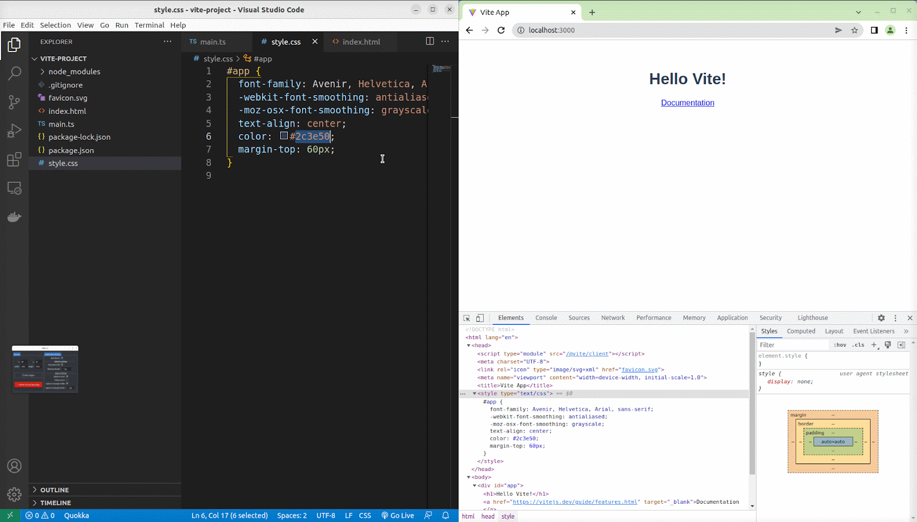Open Chrome side panel
Viewport: 917px width, 522px height.
[874, 30]
